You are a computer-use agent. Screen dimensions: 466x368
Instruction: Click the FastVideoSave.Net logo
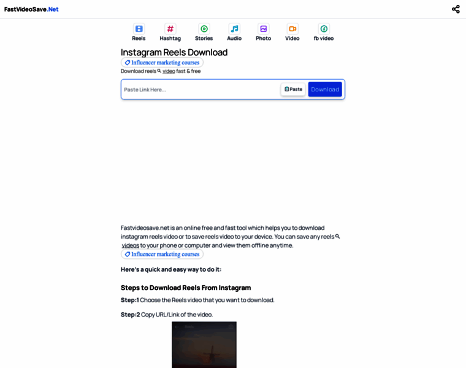click(x=31, y=9)
